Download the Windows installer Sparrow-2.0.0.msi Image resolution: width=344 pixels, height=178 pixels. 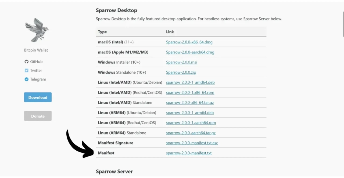(x=181, y=62)
